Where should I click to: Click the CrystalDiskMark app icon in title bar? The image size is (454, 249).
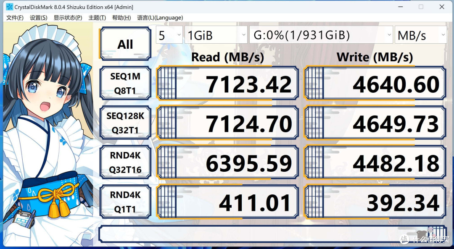tap(10, 7)
